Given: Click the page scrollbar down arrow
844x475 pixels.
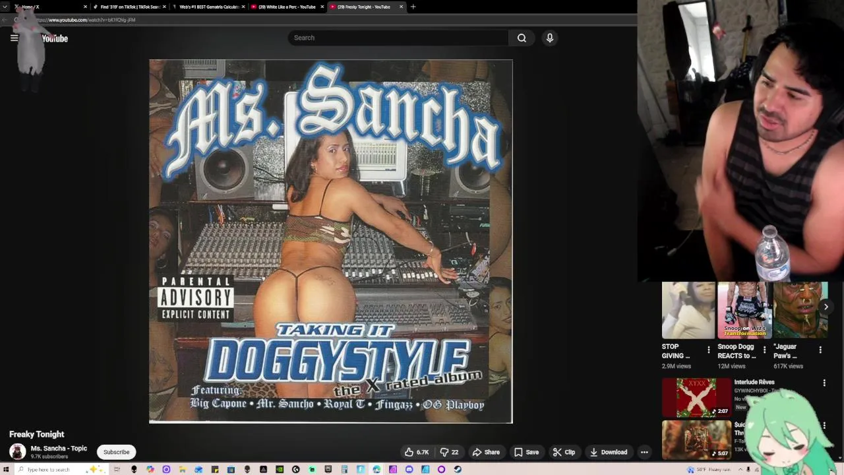Looking at the screenshot, I should pyautogui.click(x=840, y=458).
